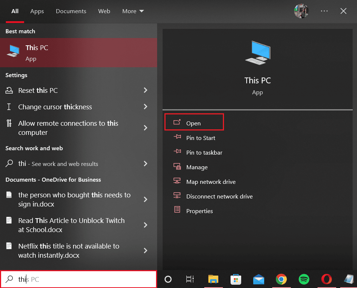Expand arrow for Allow remote connections
357x288 pixels.
click(145, 128)
